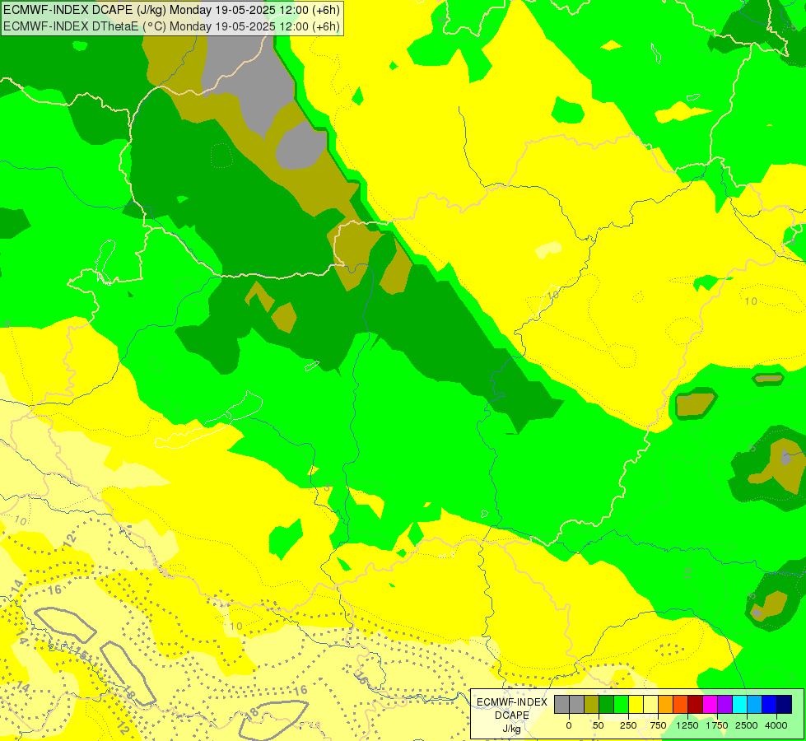The image size is (806, 741).
Task: Click the light orange legend swatch
Action: (x=666, y=704)
